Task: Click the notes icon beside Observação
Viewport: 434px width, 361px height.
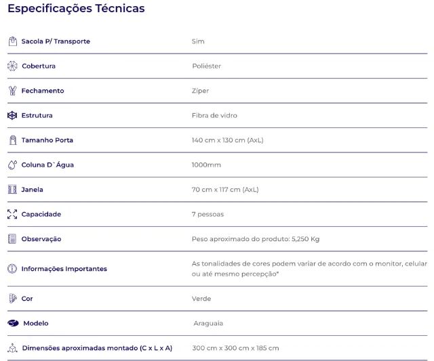Action: click(12, 239)
